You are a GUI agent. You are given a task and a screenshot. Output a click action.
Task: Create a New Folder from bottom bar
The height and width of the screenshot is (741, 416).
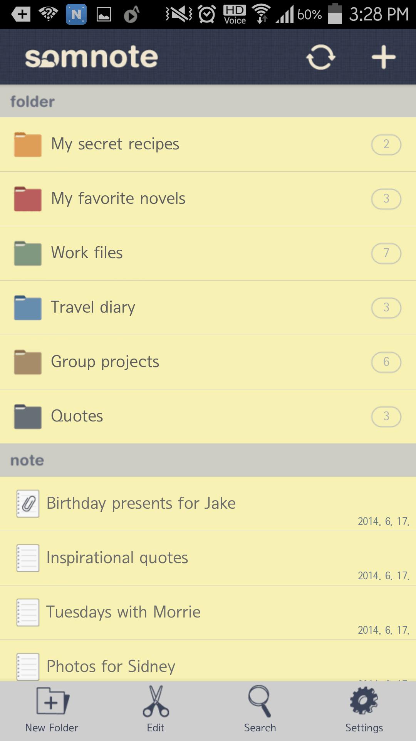pos(52,711)
